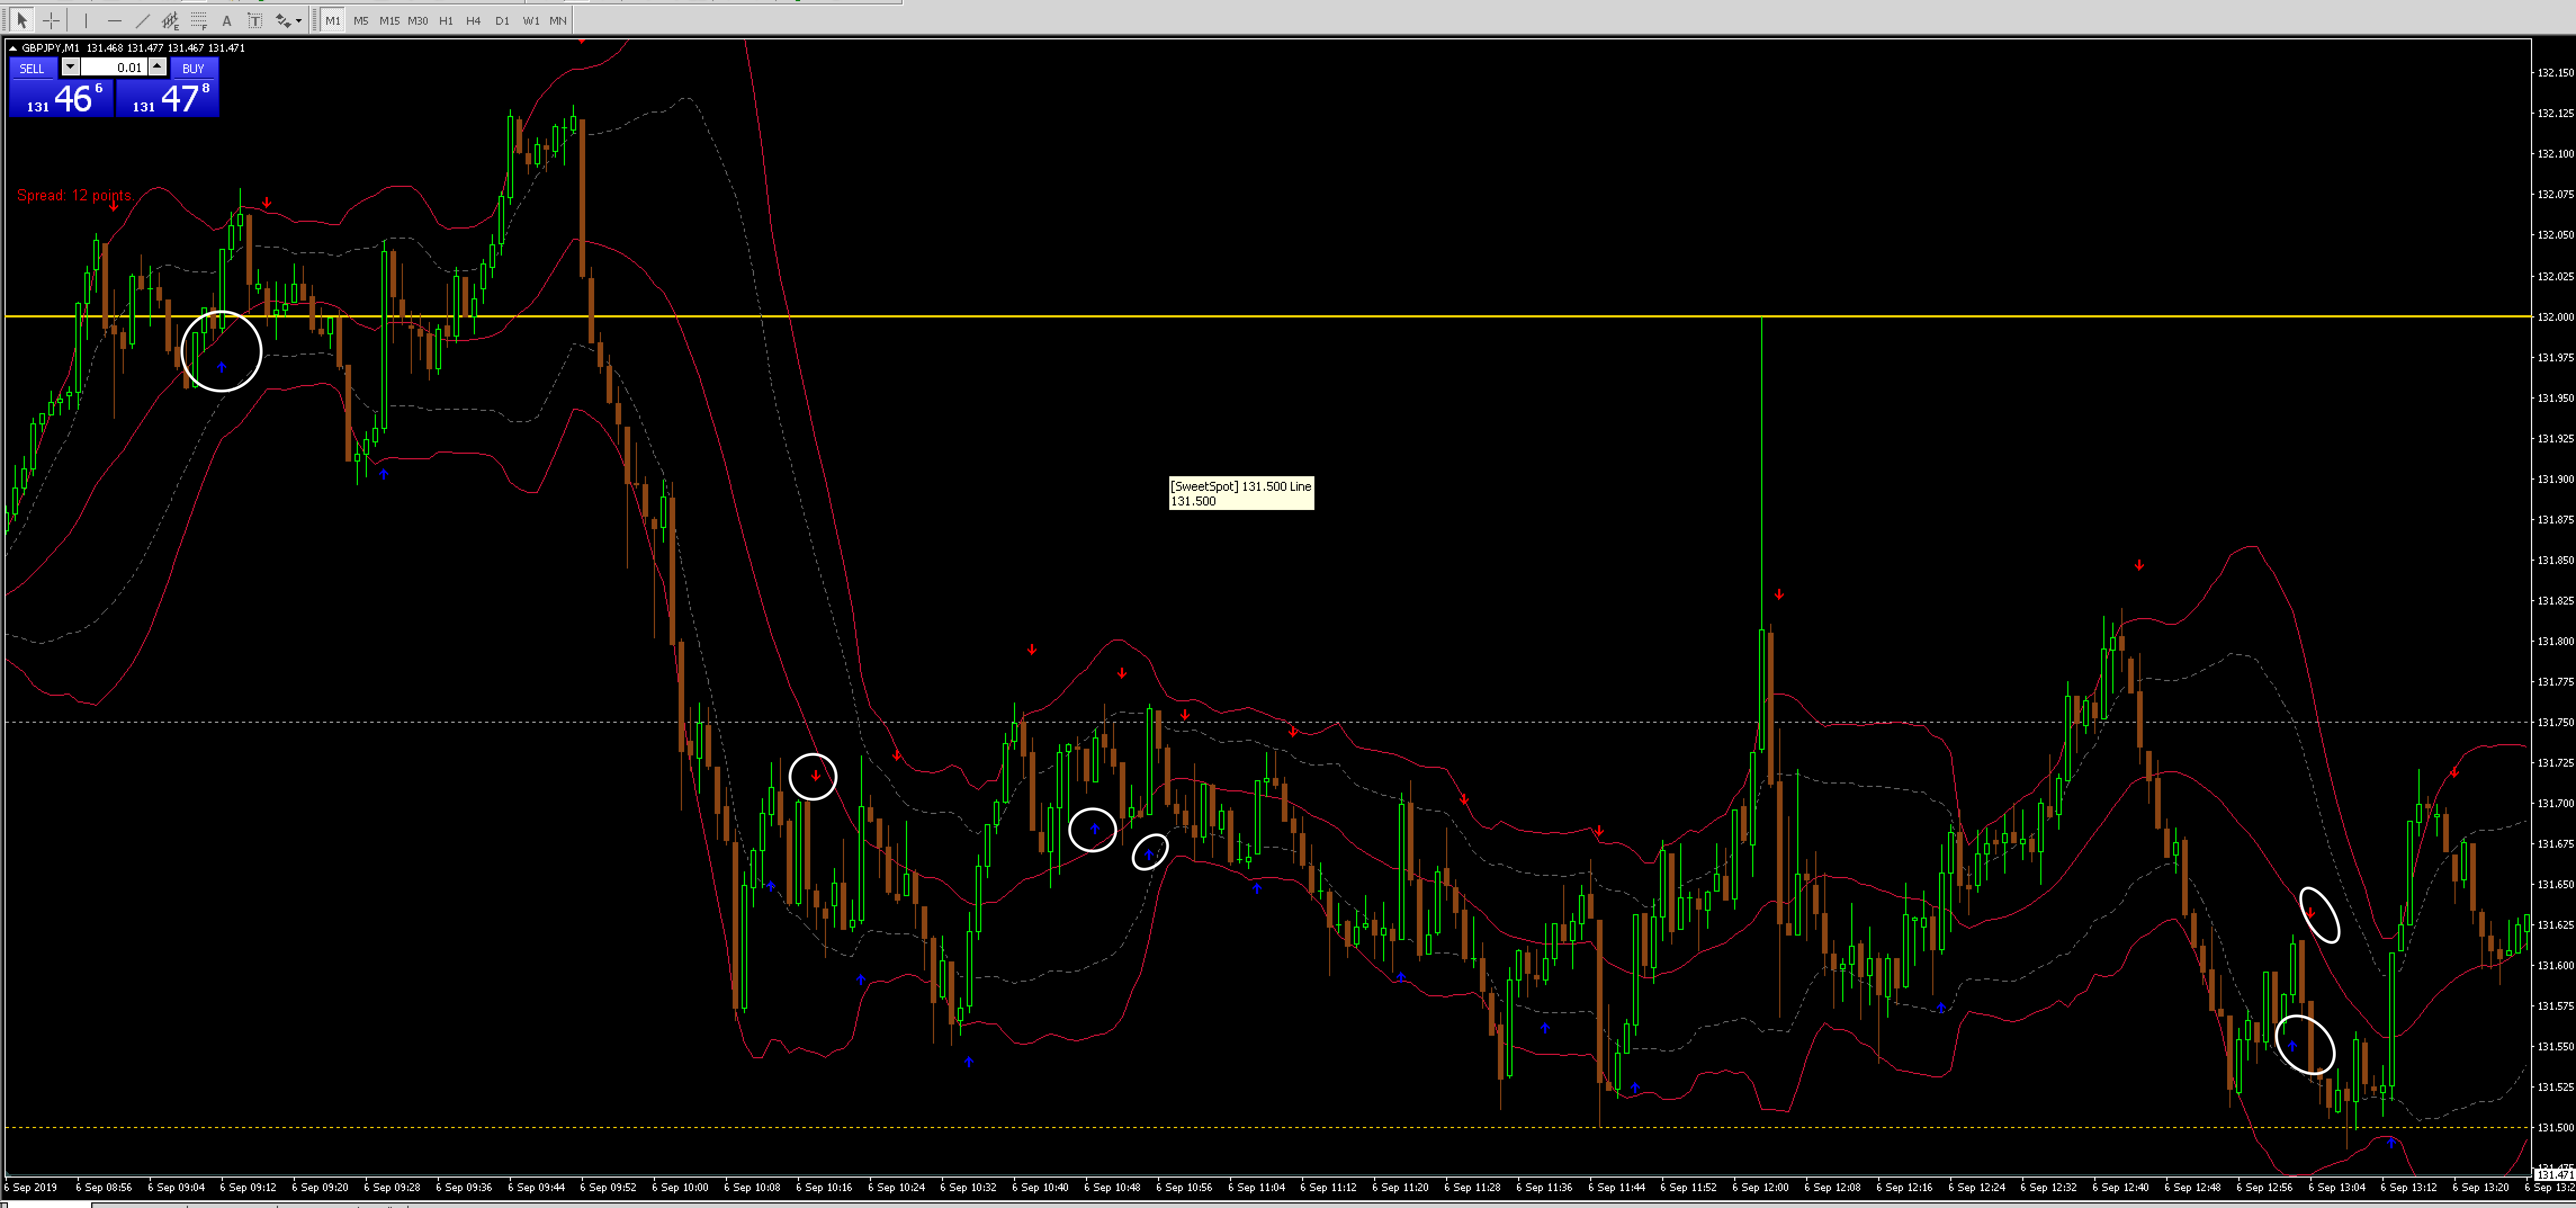Expand the arrows tool dropdown arrow
The width and height of the screenshot is (2576, 1208).
click(x=299, y=21)
